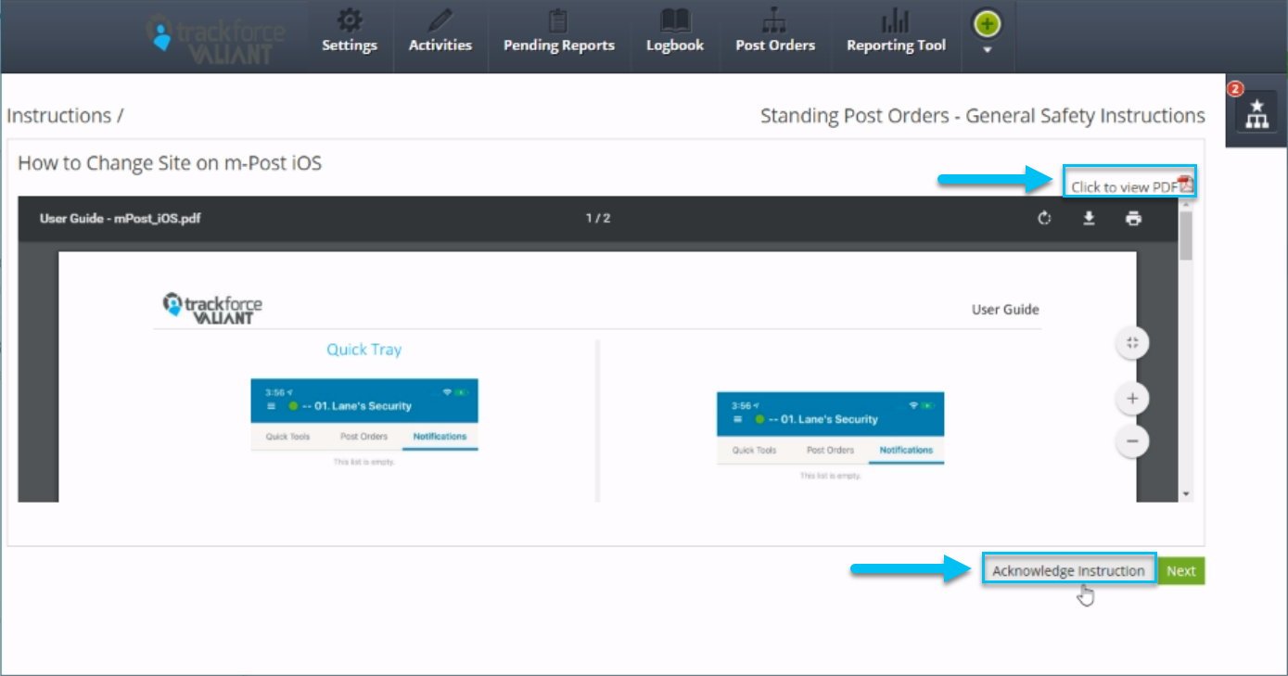Zoom out of the PDF
The image size is (1288, 676).
(1131, 441)
